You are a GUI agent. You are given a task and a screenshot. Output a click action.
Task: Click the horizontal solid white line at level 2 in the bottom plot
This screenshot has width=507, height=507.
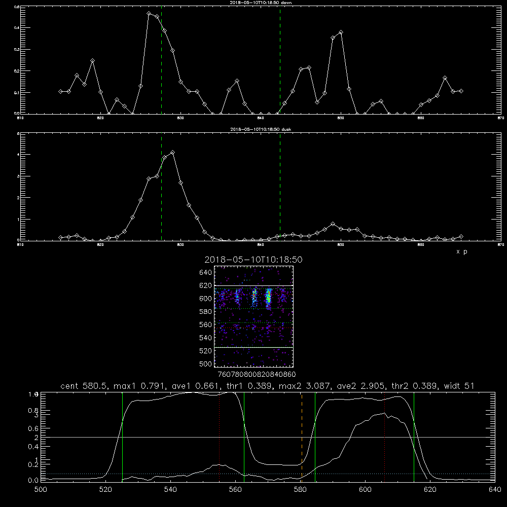pyautogui.click(x=268, y=437)
